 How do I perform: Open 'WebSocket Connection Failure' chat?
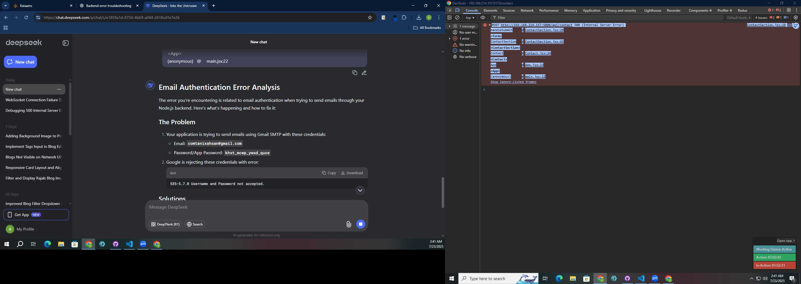point(34,100)
